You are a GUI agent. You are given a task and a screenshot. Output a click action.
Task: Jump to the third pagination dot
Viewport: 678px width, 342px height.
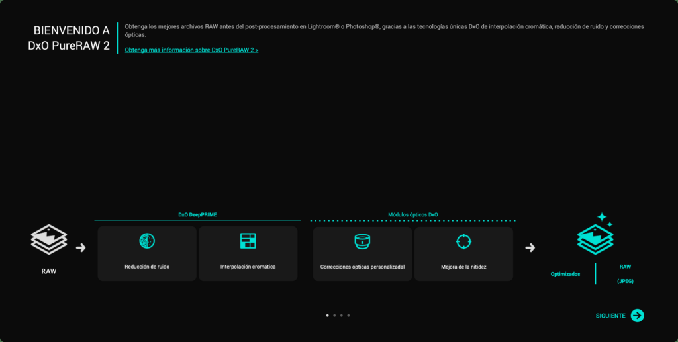341,316
